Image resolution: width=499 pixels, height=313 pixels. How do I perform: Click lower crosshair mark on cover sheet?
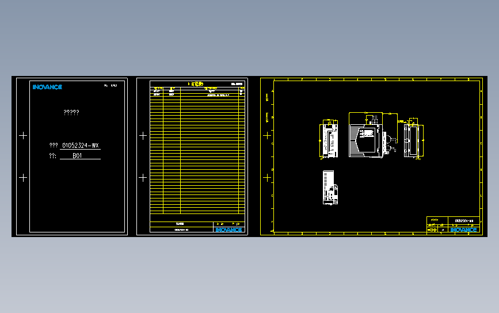(23, 177)
